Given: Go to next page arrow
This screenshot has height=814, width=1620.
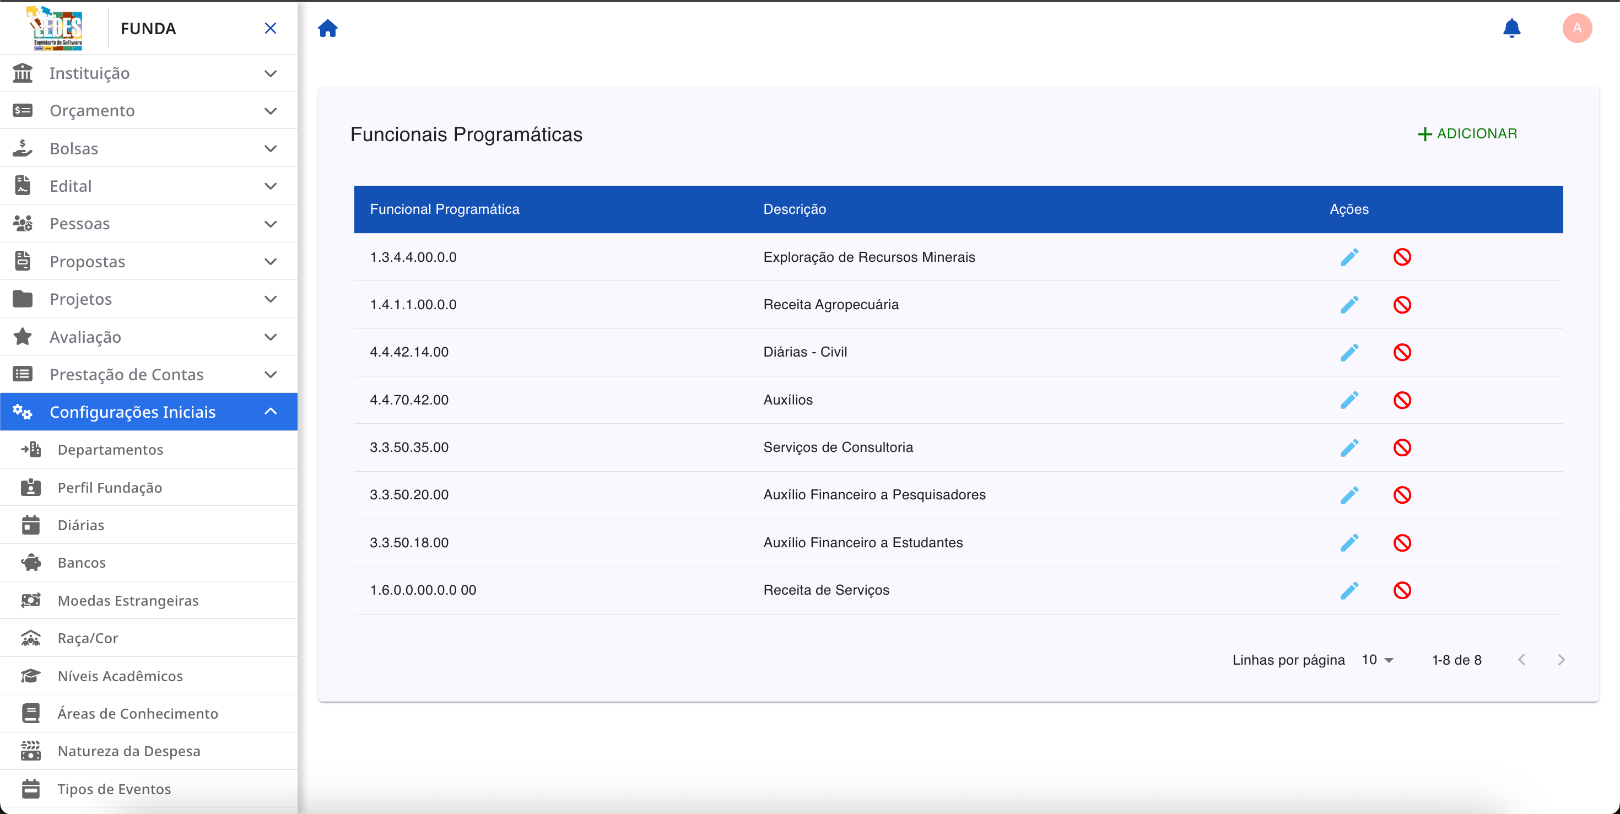Looking at the screenshot, I should [1561, 660].
